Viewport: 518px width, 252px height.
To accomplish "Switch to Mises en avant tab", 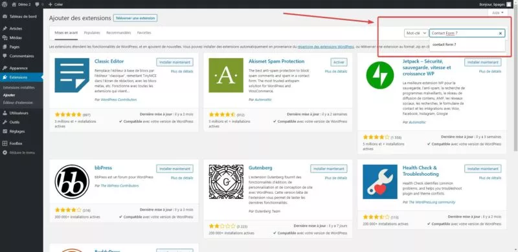I will 67,33.
